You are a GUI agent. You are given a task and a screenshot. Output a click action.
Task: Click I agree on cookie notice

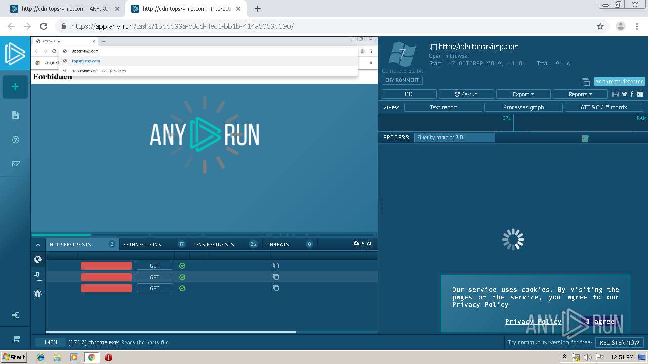tap(601, 321)
